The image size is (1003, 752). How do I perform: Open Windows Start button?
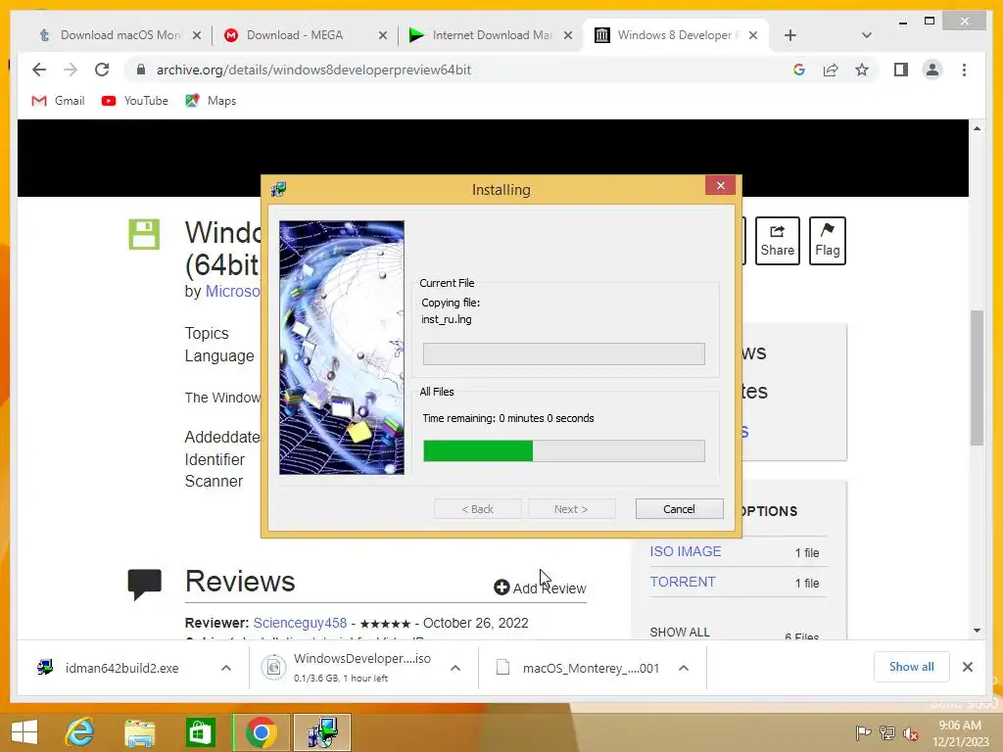tap(24, 732)
